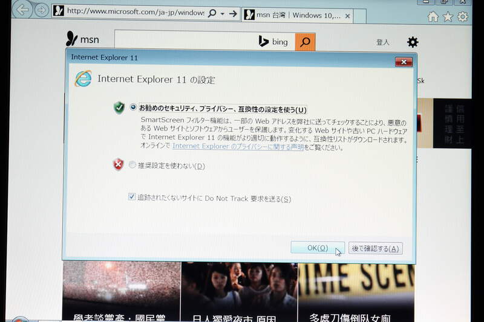Toggle the Do Not Track checkbox

click(132, 196)
